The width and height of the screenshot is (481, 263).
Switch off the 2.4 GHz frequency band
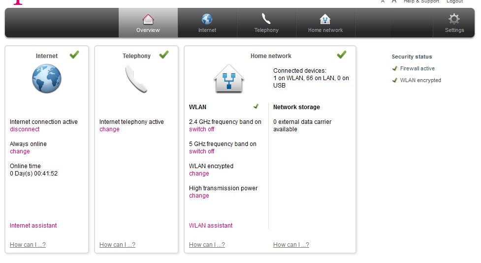pos(202,129)
